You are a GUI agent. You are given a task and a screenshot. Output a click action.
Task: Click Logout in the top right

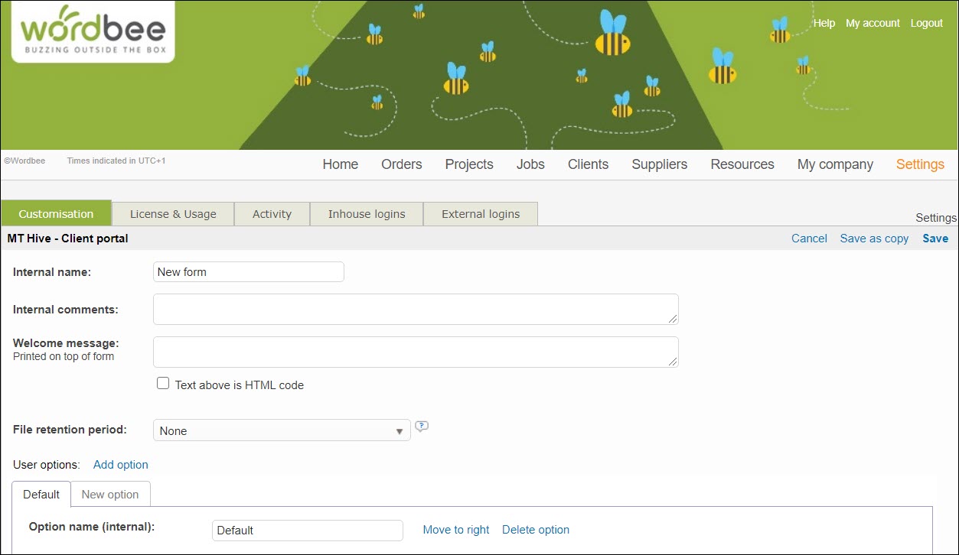(926, 23)
